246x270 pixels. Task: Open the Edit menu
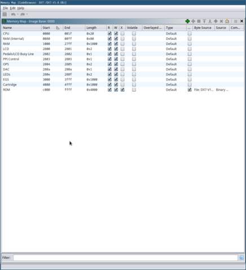12,8
